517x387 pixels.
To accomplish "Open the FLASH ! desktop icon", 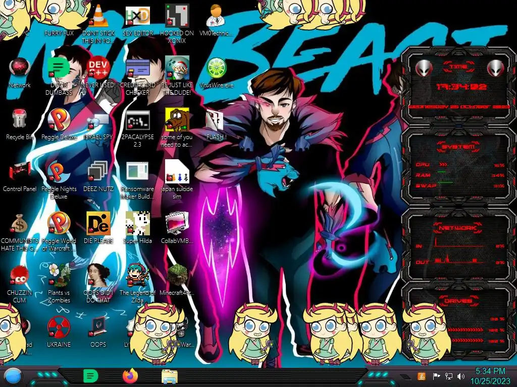I will click(215, 120).
